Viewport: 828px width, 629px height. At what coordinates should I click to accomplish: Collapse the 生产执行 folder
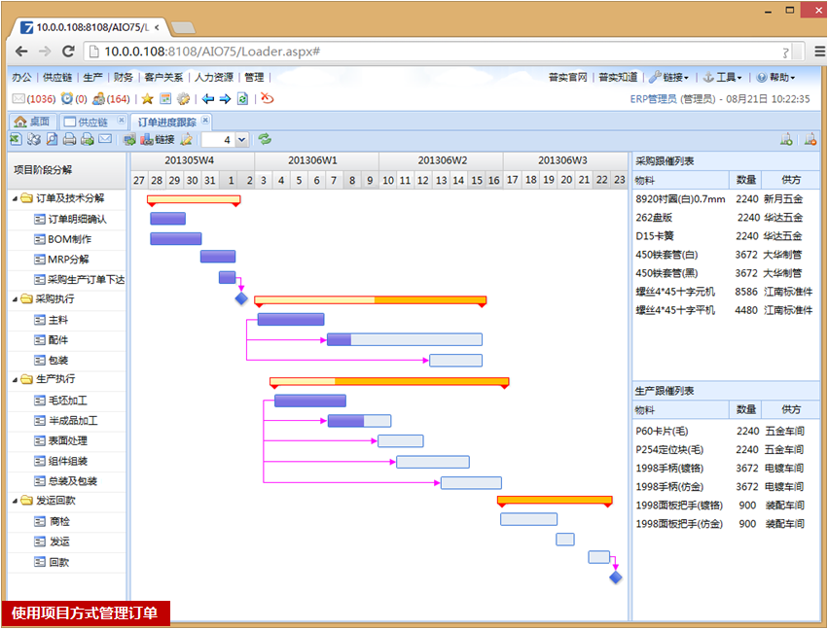tap(15, 380)
